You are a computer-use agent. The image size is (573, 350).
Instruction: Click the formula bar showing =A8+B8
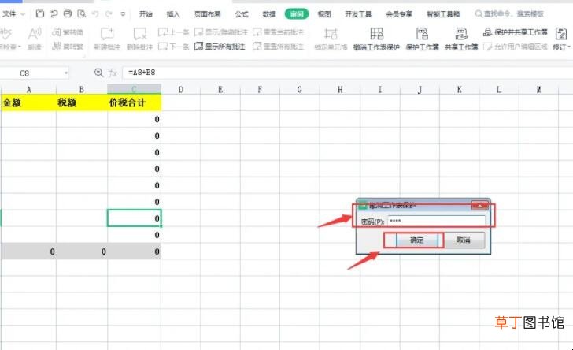coord(347,73)
